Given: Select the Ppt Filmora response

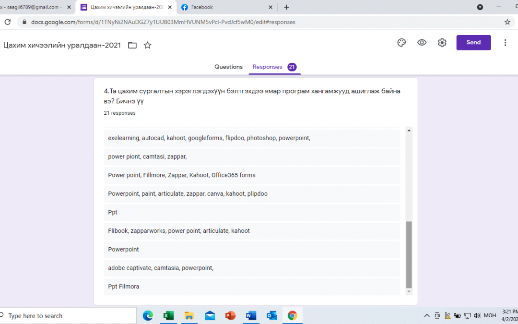Looking at the screenshot, I should pos(252,286).
